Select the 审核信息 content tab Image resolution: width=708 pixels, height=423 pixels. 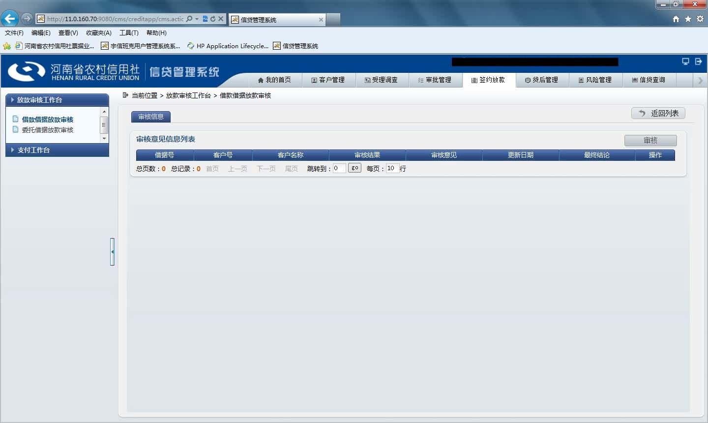(x=151, y=117)
